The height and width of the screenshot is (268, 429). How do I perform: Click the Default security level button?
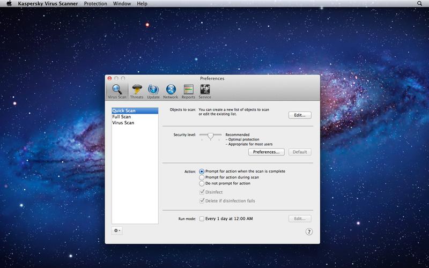(x=300, y=152)
